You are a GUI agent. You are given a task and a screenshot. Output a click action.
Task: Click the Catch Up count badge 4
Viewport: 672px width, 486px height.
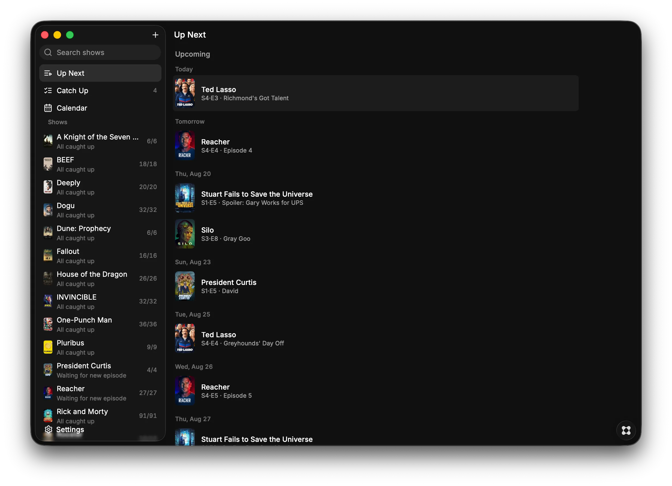click(155, 90)
